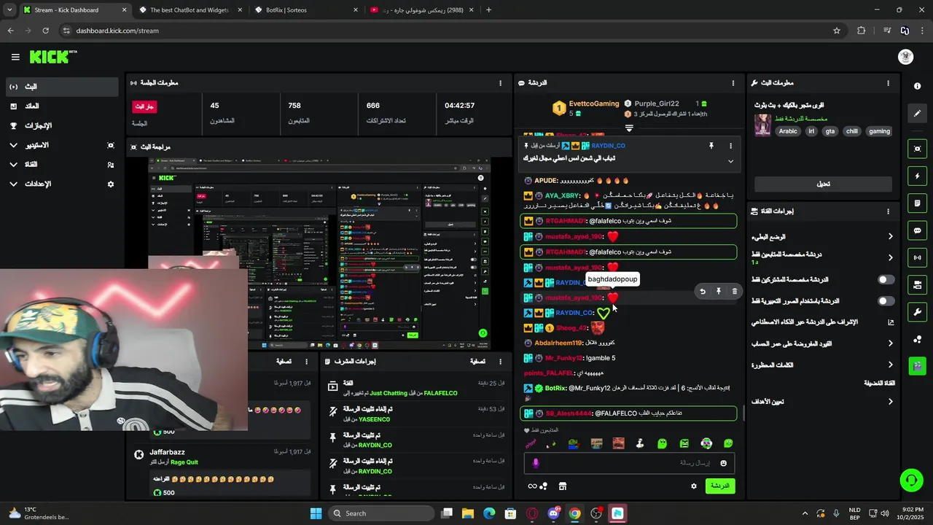Click the green document icon in the right rail

(917, 203)
